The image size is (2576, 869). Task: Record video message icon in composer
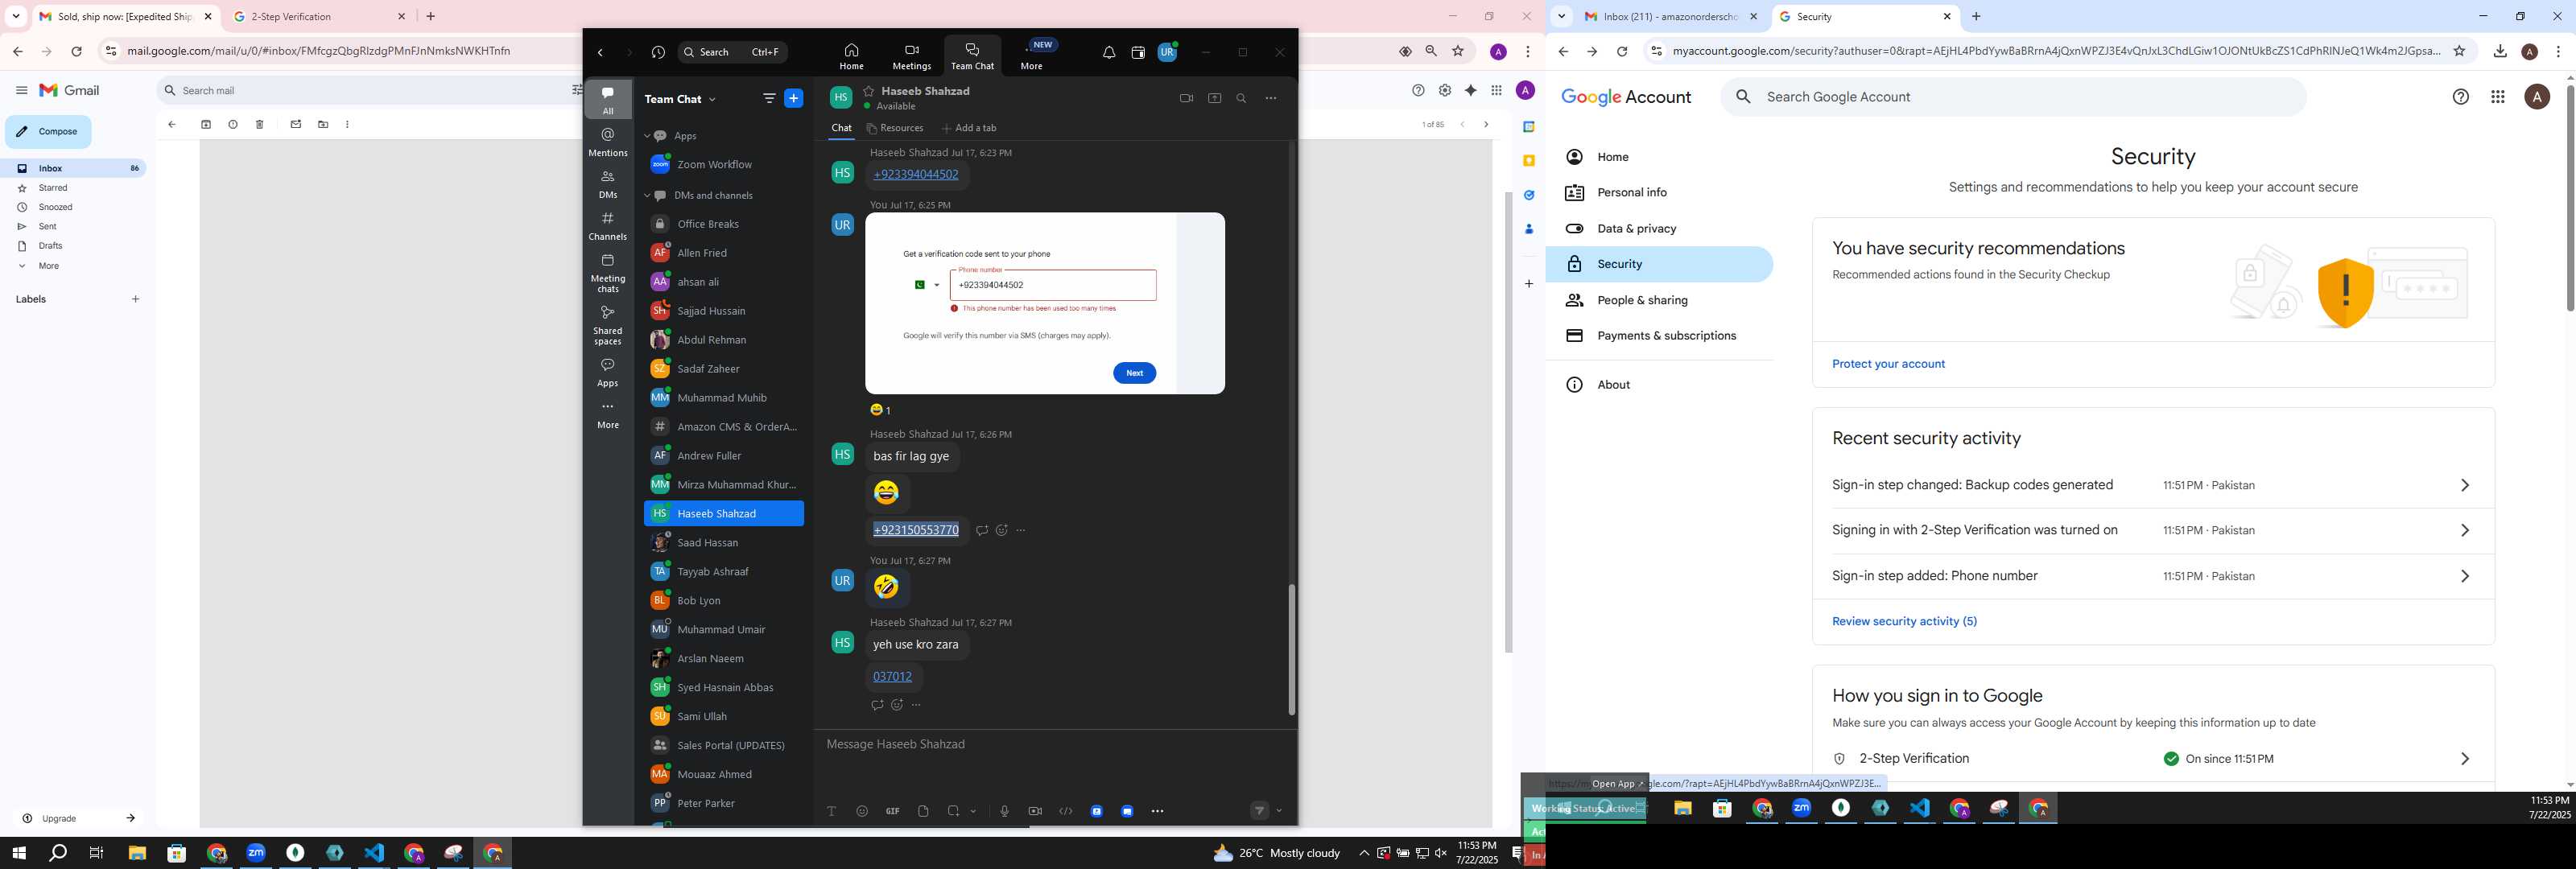click(1035, 811)
